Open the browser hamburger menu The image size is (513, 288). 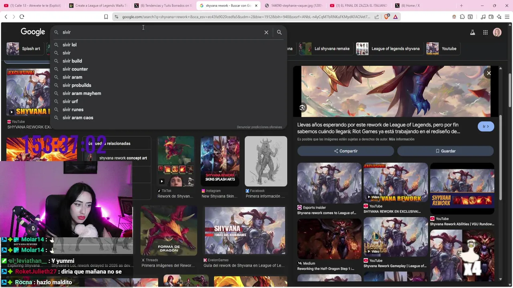(507, 17)
